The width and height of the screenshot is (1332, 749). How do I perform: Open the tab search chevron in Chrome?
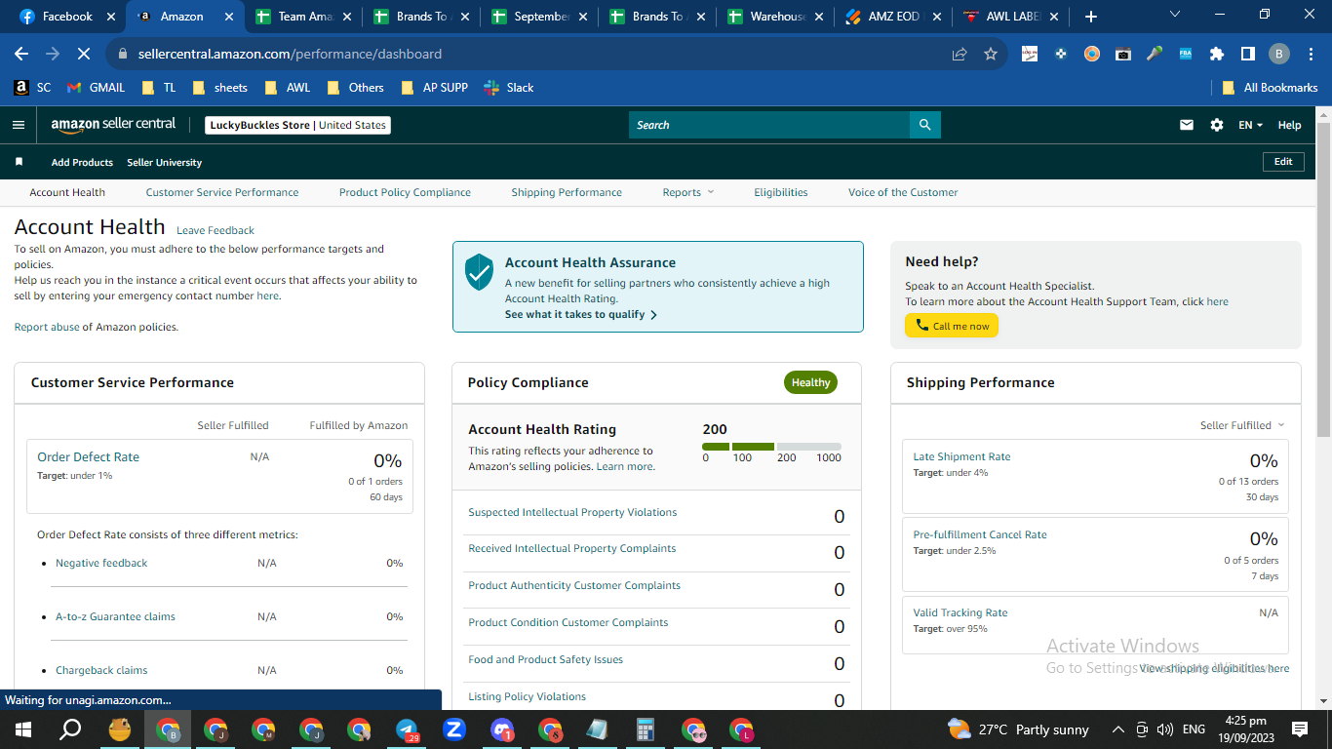click(1175, 15)
